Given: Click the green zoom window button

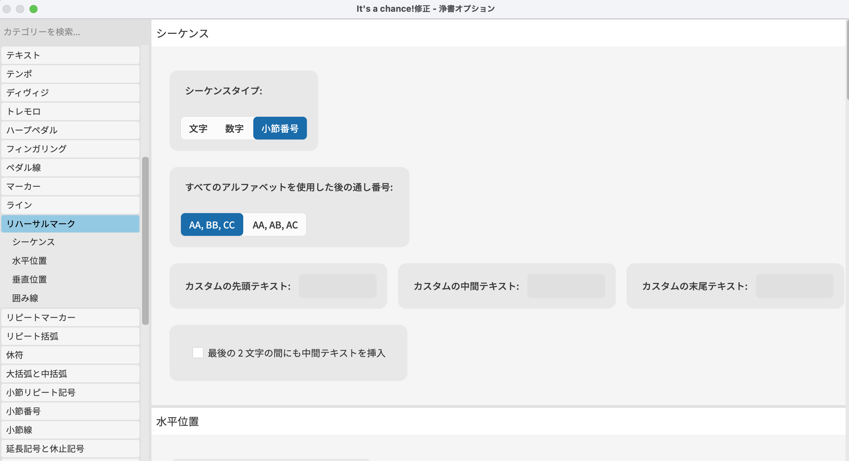Looking at the screenshot, I should 34,9.
